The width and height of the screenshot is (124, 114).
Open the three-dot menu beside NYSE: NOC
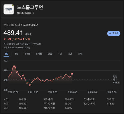[x=34, y=13]
